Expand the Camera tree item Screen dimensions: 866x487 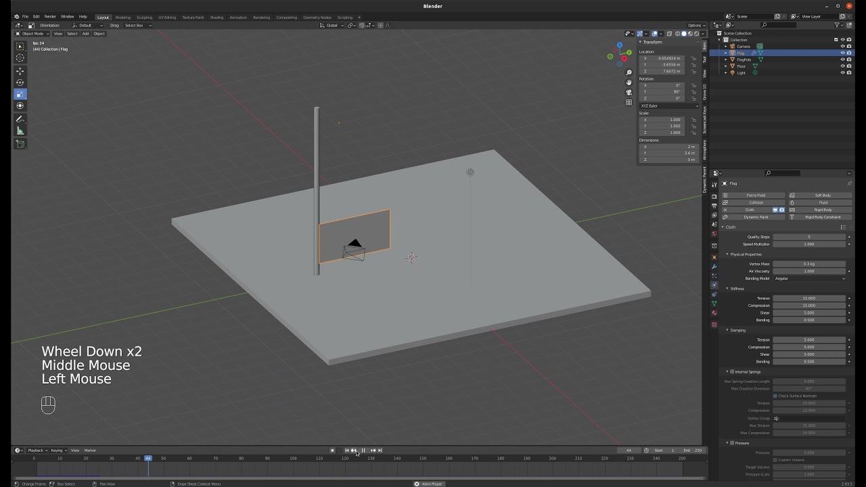pos(727,46)
